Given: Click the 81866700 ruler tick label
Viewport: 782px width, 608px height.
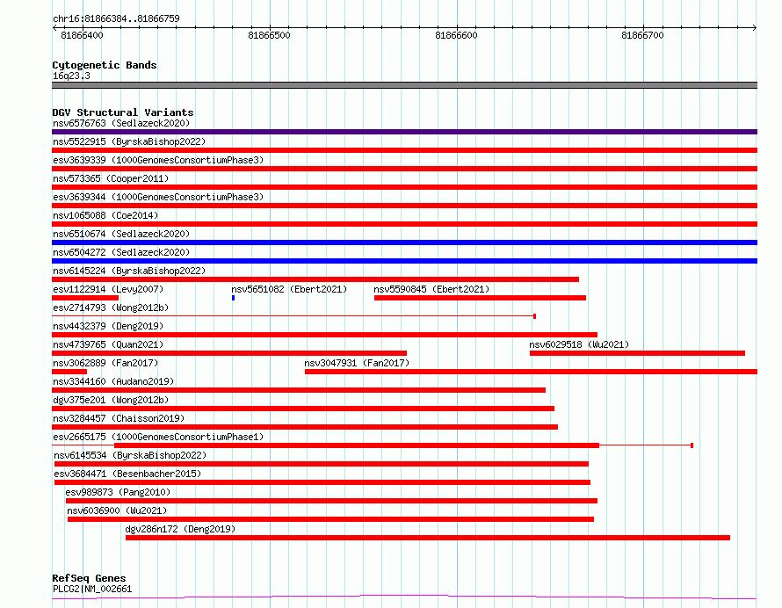Looking at the screenshot, I should tap(642, 35).
